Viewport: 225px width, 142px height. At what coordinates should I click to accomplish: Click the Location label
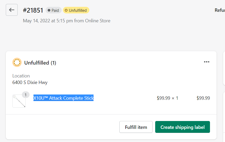[x=21, y=76]
